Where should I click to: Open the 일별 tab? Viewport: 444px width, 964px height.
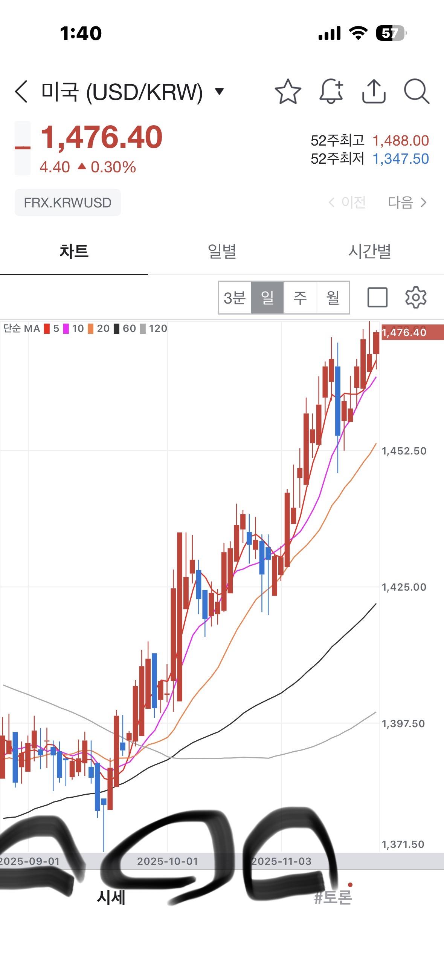click(x=222, y=251)
